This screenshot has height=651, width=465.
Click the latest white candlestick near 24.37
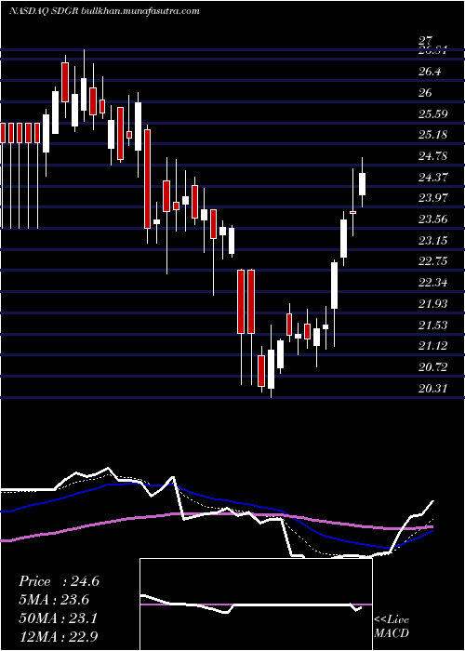pos(363,184)
